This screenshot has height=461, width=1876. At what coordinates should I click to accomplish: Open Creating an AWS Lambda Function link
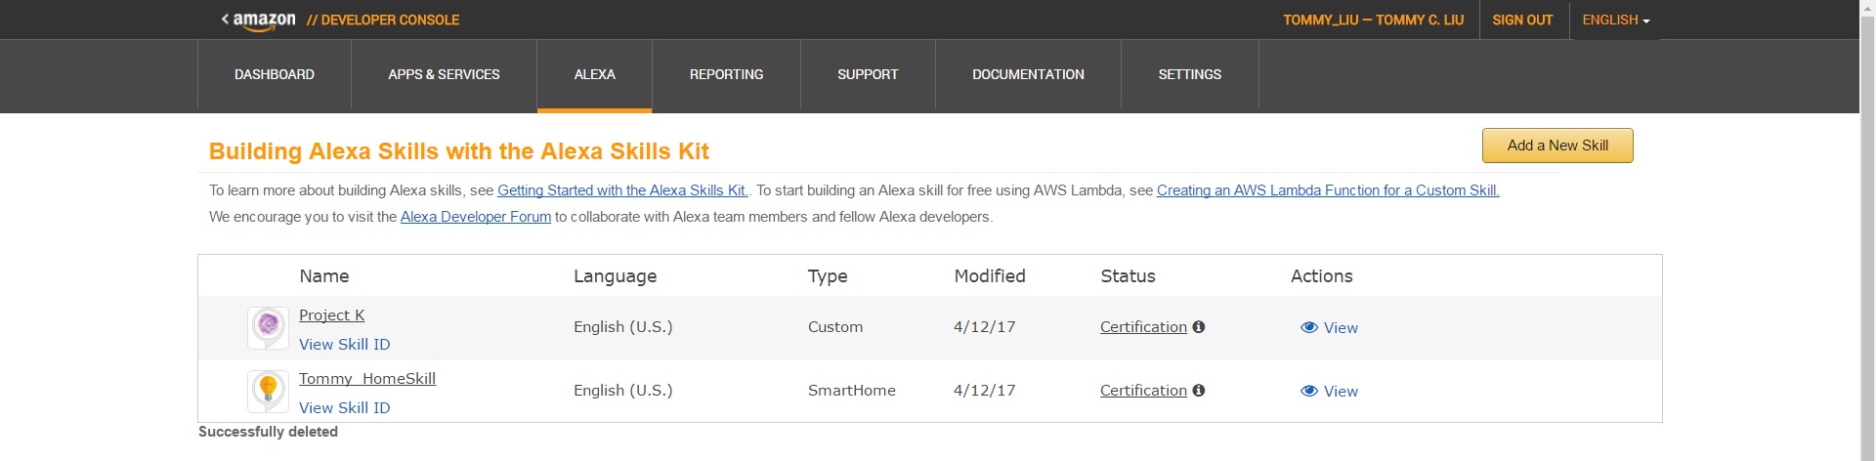click(1328, 191)
